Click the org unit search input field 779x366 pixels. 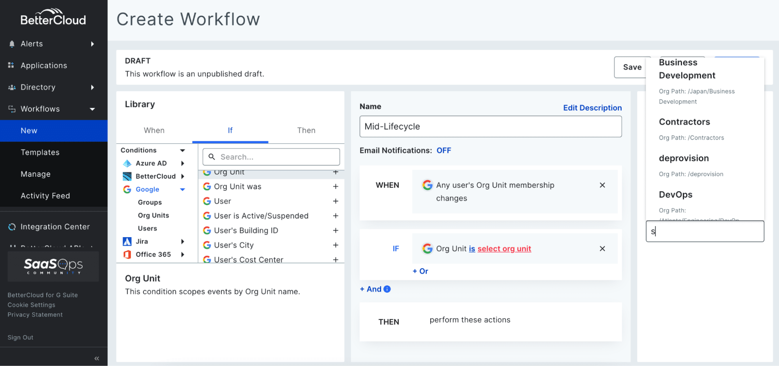click(x=705, y=231)
